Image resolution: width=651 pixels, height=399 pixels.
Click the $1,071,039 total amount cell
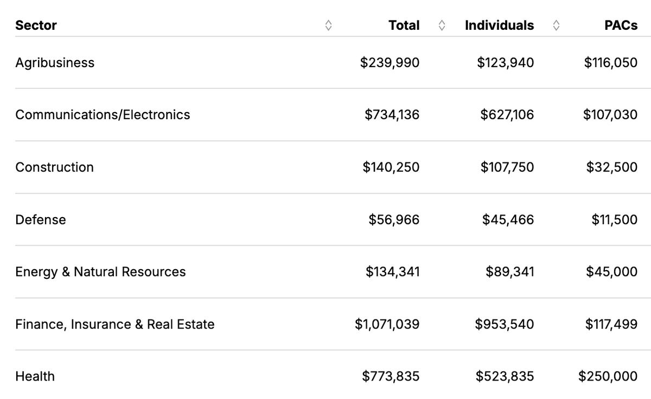pyautogui.click(x=387, y=324)
